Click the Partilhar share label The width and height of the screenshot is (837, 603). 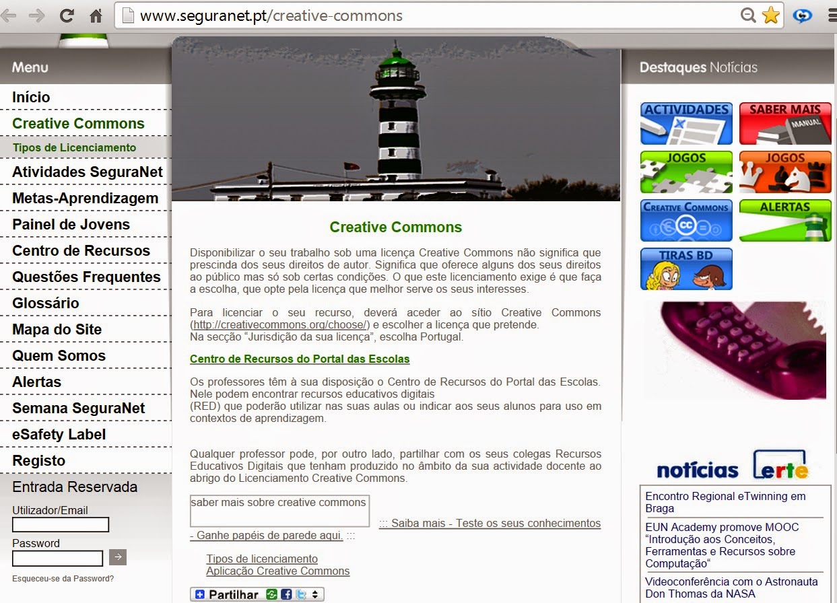point(234,594)
